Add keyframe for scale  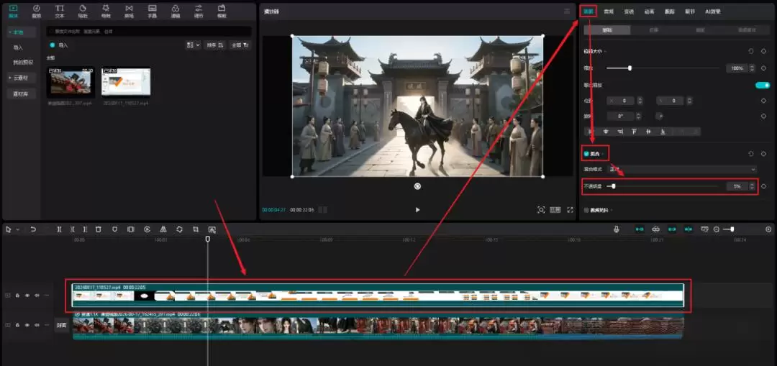pos(763,68)
